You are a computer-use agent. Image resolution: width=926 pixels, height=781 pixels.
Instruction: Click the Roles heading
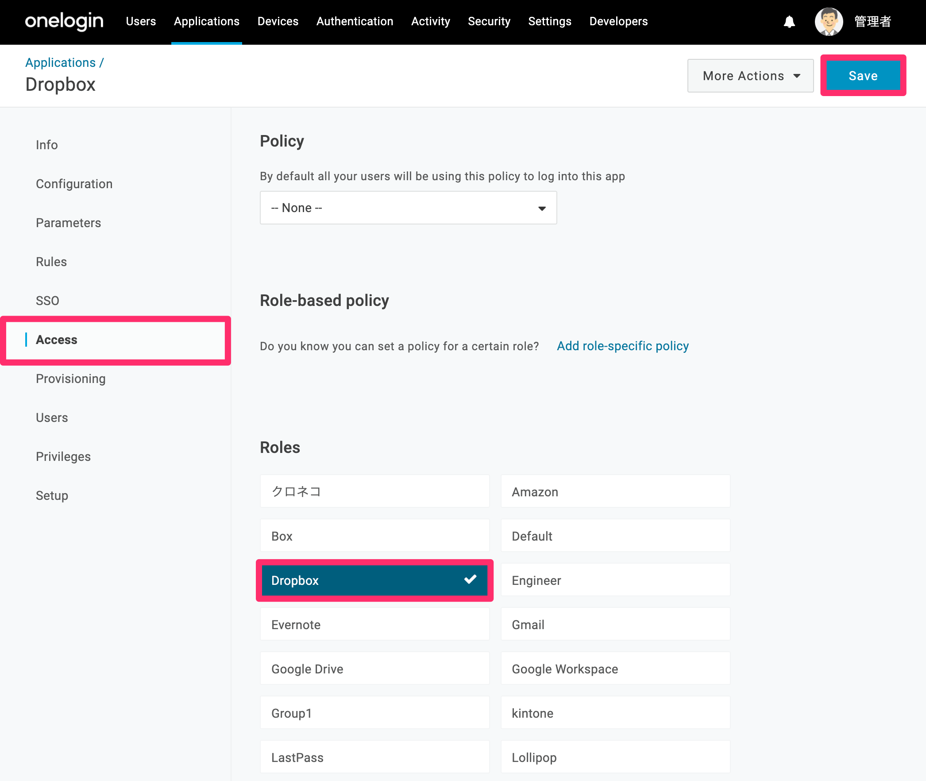coord(280,447)
